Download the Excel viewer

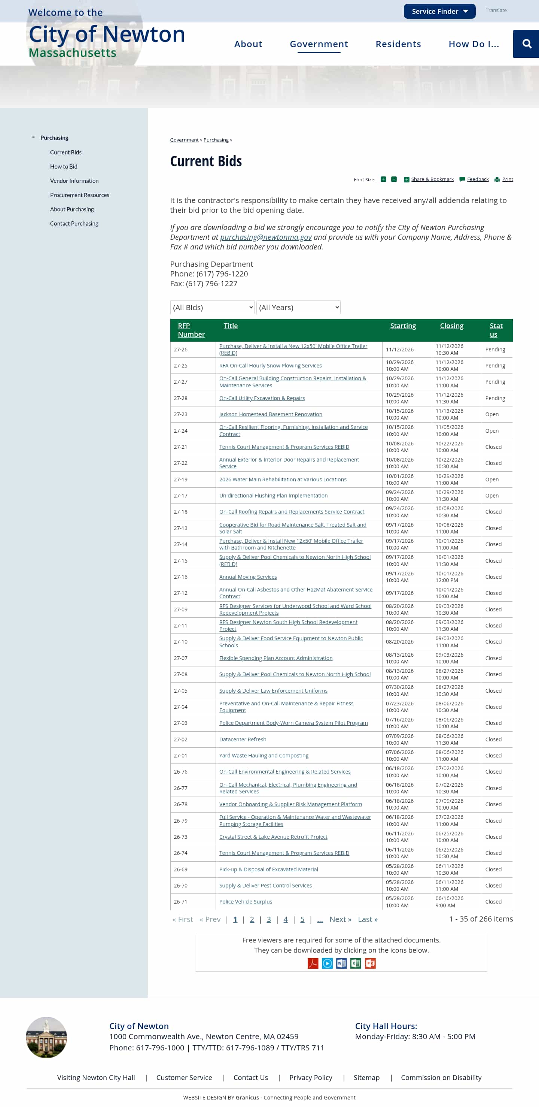tap(356, 964)
